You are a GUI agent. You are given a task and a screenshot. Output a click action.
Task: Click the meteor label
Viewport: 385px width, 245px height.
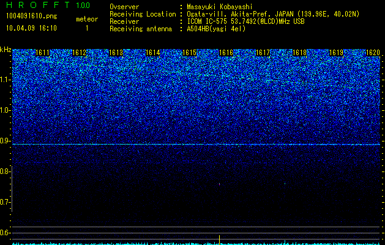click(87, 19)
